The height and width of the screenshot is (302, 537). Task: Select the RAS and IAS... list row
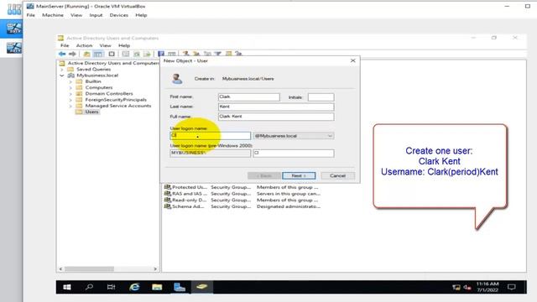coord(242,194)
